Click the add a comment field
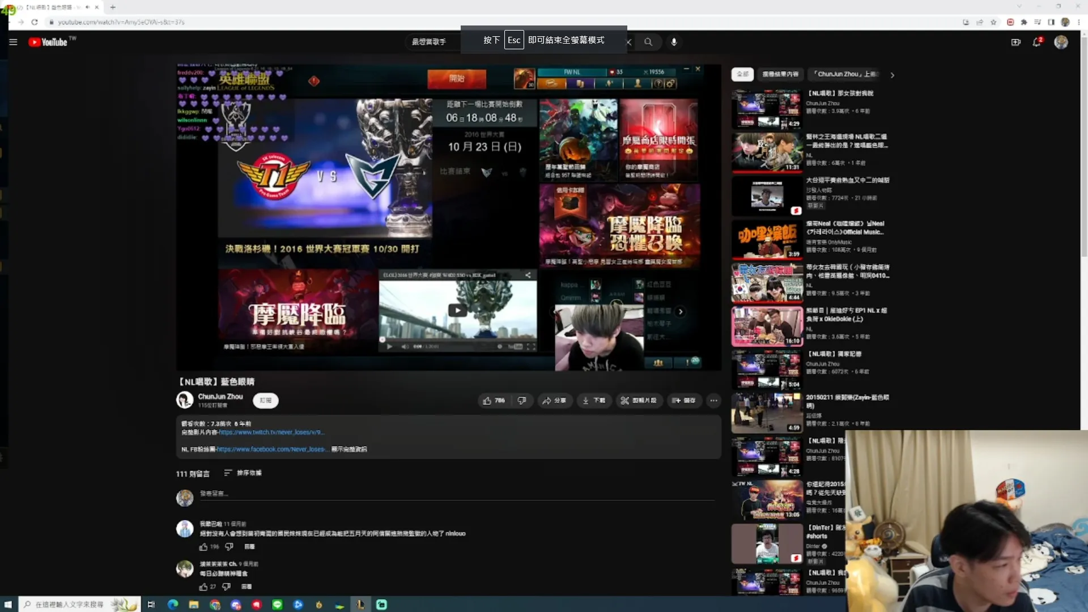The image size is (1088, 612). pyautogui.click(x=457, y=494)
